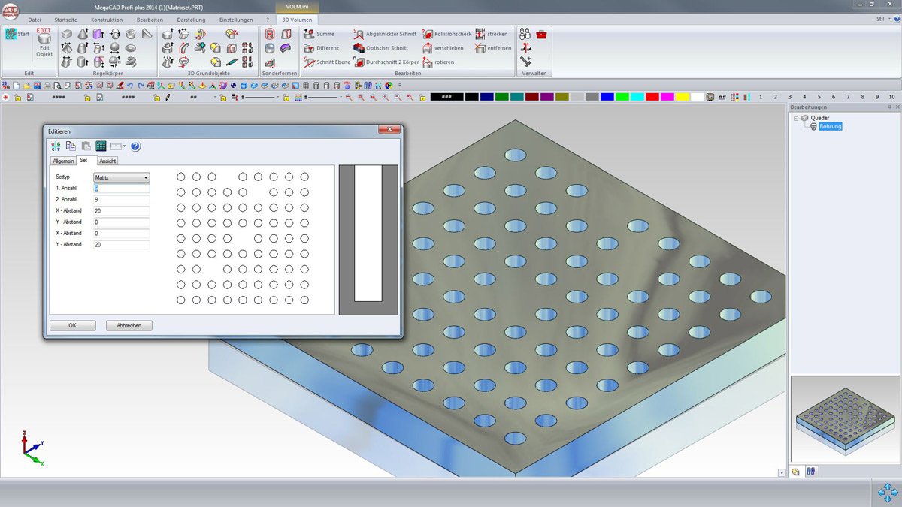Click the red toolbox icon in Verwalten
This screenshot has width=902, height=507.
542,35
